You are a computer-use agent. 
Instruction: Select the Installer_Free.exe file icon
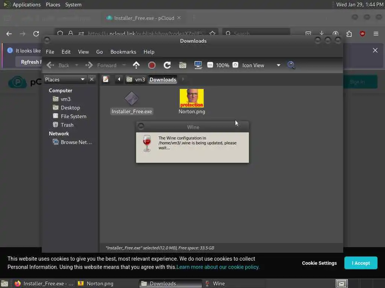pyautogui.click(x=132, y=99)
